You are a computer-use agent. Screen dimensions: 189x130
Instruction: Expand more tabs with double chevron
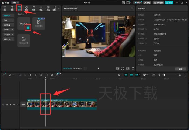click(x=59, y=8)
